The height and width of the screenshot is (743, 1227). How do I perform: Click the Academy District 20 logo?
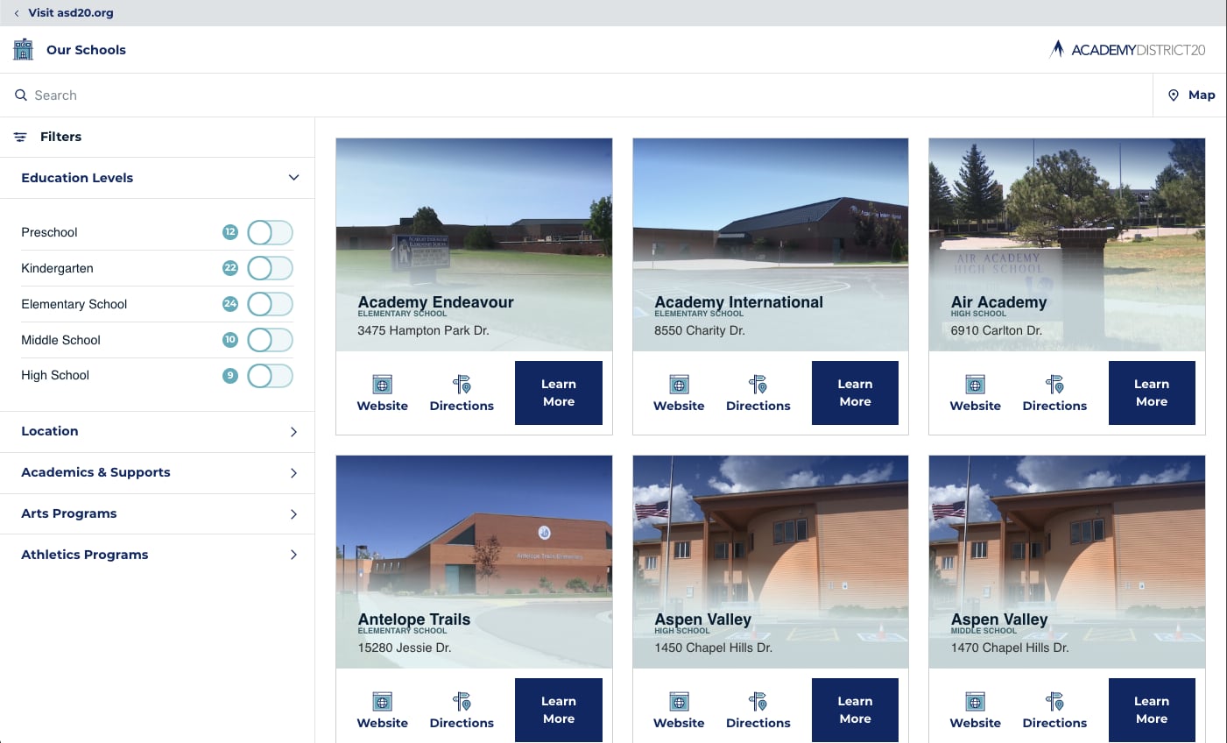coord(1128,49)
